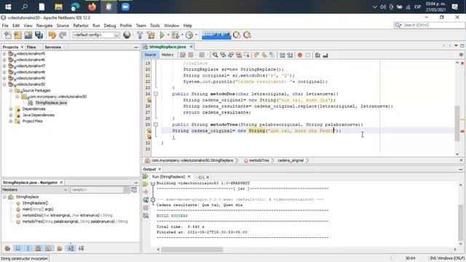The height and width of the screenshot is (262, 466).
Task: Re-run the build with output green arrows icon
Action: [x=146, y=176]
